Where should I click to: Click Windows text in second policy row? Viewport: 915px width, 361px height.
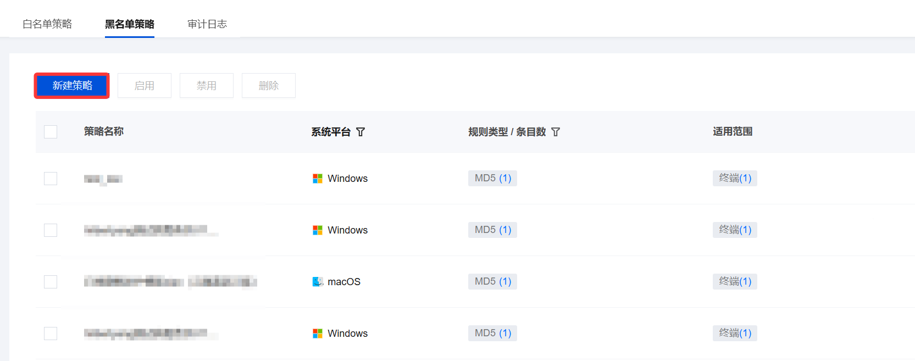348,230
